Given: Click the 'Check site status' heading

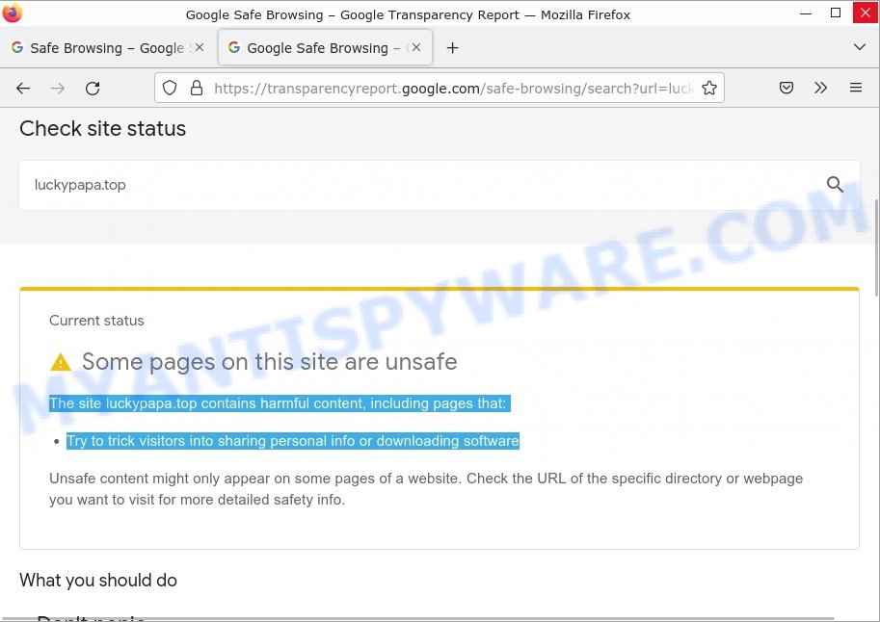Looking at the screenshot, I should (x=103, y=128).
